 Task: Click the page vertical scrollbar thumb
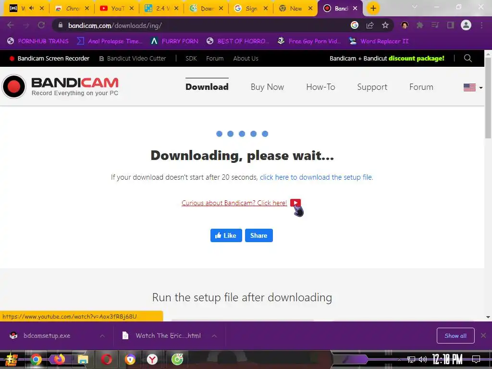click(488, 98)
